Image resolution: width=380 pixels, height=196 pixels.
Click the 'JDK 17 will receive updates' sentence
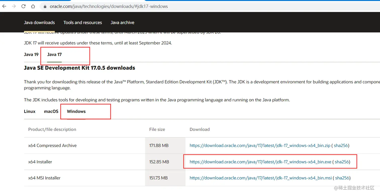point(98,43)
